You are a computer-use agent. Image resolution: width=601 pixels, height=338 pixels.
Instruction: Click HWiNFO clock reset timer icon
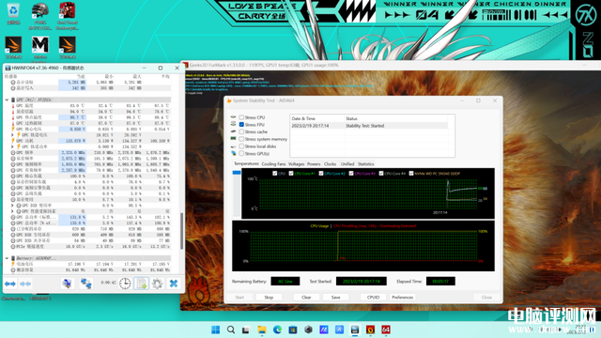(125, 284)
